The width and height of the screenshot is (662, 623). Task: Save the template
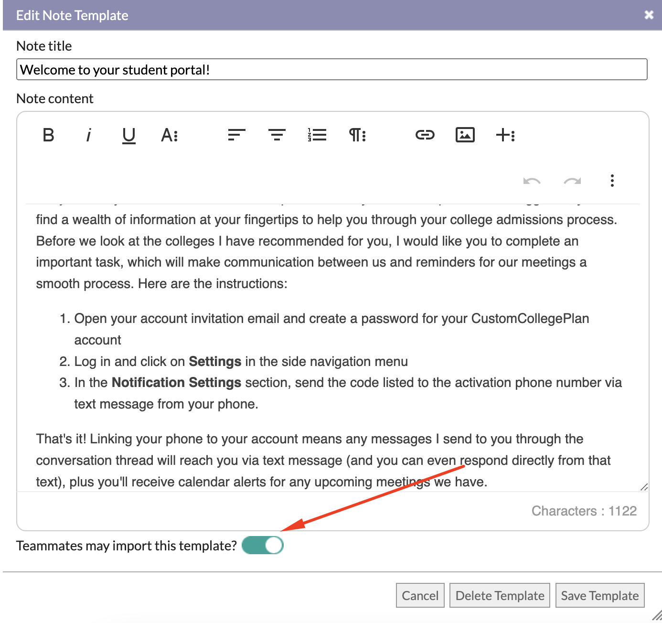tap(600, 595)
